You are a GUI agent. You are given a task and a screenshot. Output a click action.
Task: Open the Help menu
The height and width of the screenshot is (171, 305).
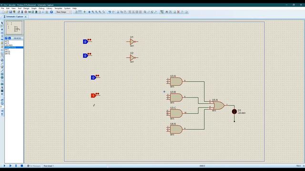point(74,9)
